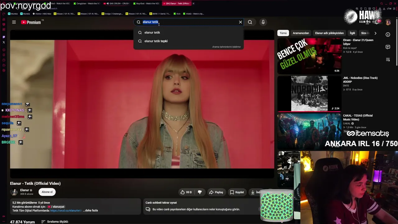Open the 'Dodge / Challenge...' bookmark
The height and width of the screenshot is (224, 398).
tap(112, 14)
